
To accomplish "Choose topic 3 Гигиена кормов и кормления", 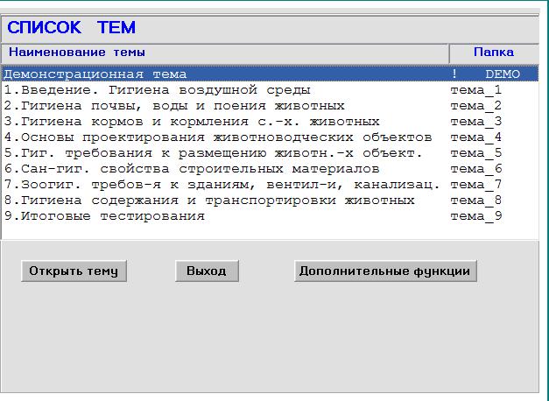I will click(192, 122).
